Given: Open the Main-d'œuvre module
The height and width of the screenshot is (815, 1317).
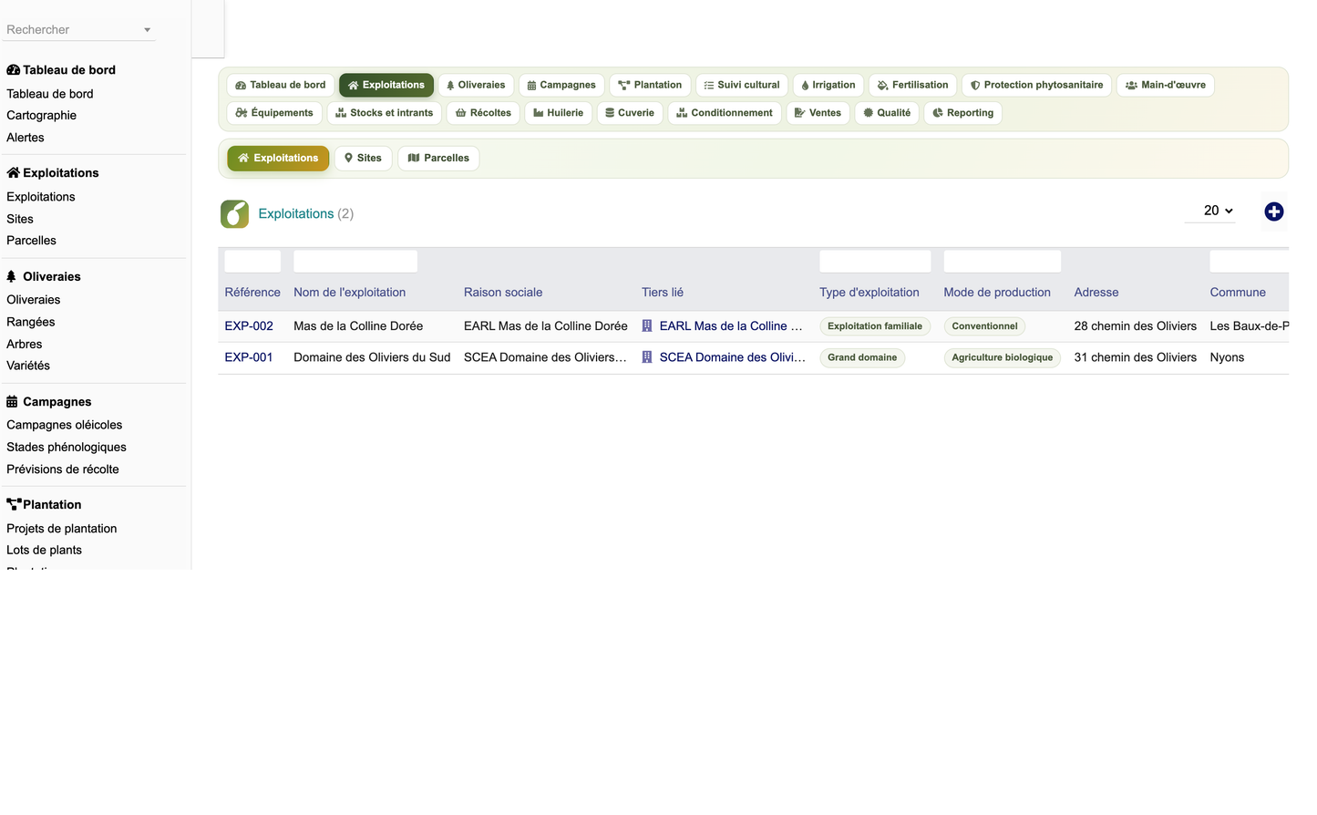Looking at the screenshot, I should [x=1166, y=85].
